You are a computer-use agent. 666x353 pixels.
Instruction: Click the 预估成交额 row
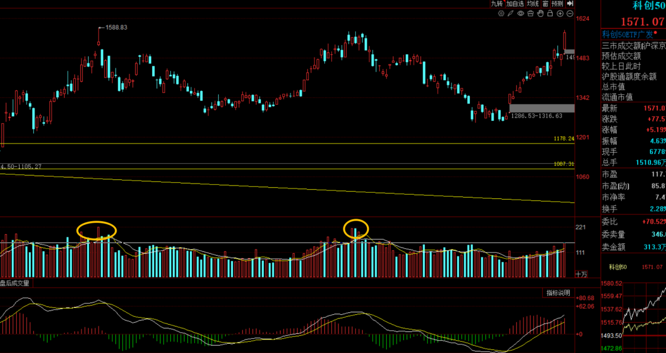(x=633, y=55)
